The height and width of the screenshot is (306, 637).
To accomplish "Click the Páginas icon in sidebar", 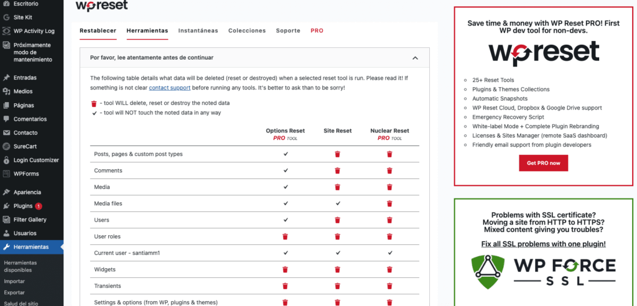I will pos(6,105).
